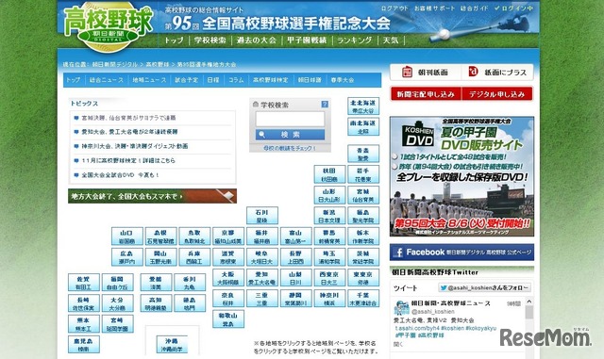The height and width of the screenshot is (359, 604).
Task: Click the 地方大会終了 全国大会もスマホで banner
Action: tap(153, 196)
